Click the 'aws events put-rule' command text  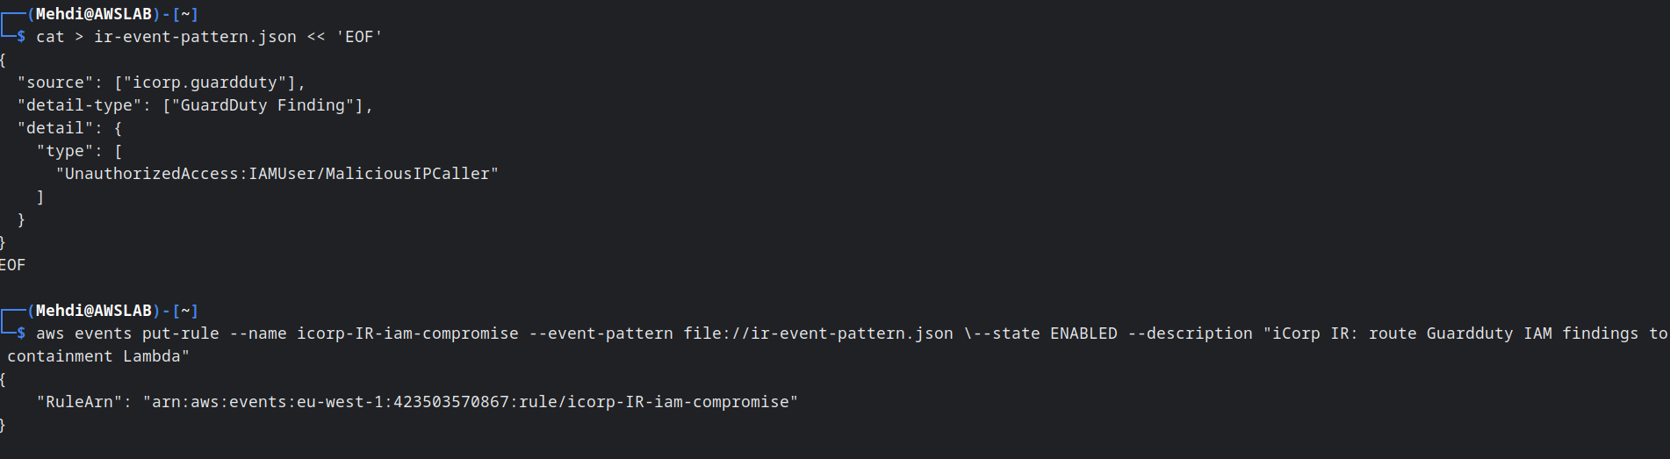[127, 333]
